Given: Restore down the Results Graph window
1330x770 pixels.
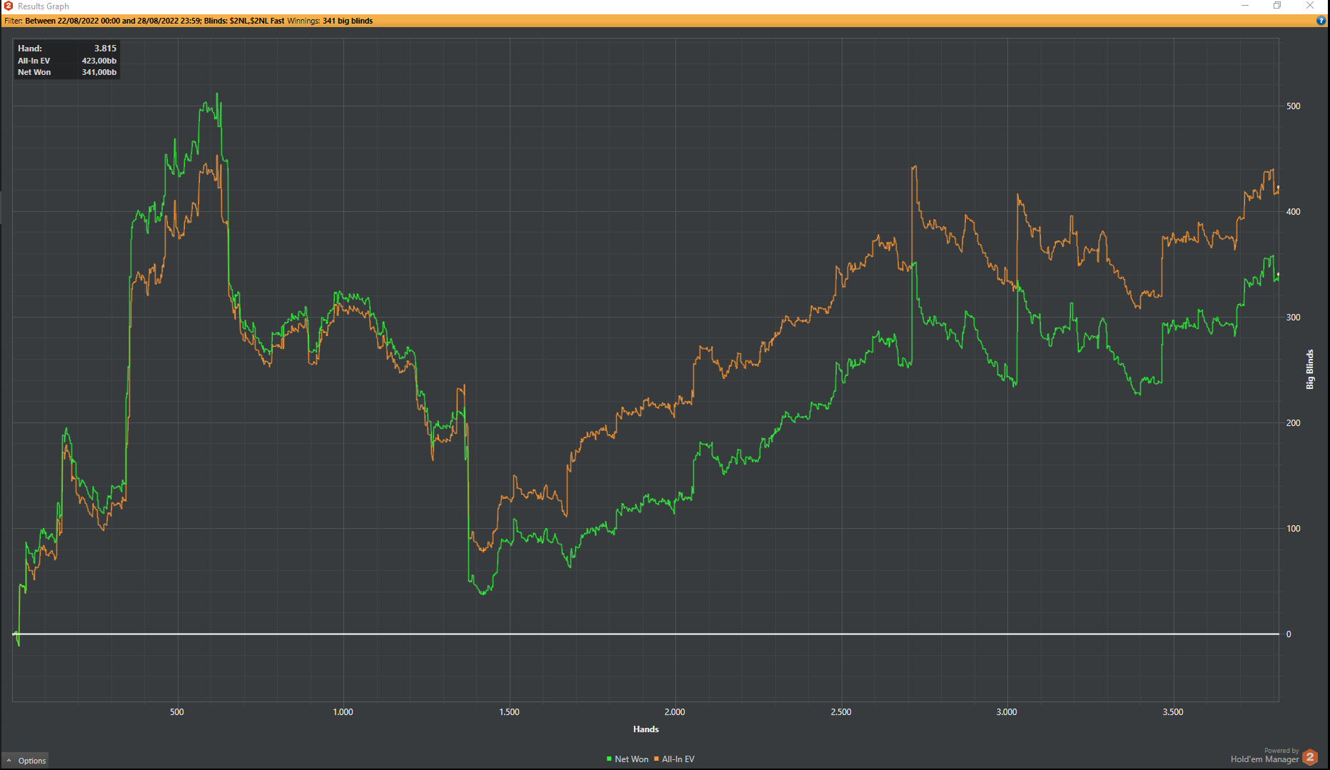Looking at the screenshot, I should pyautogui.click(x=1277, y=6).
